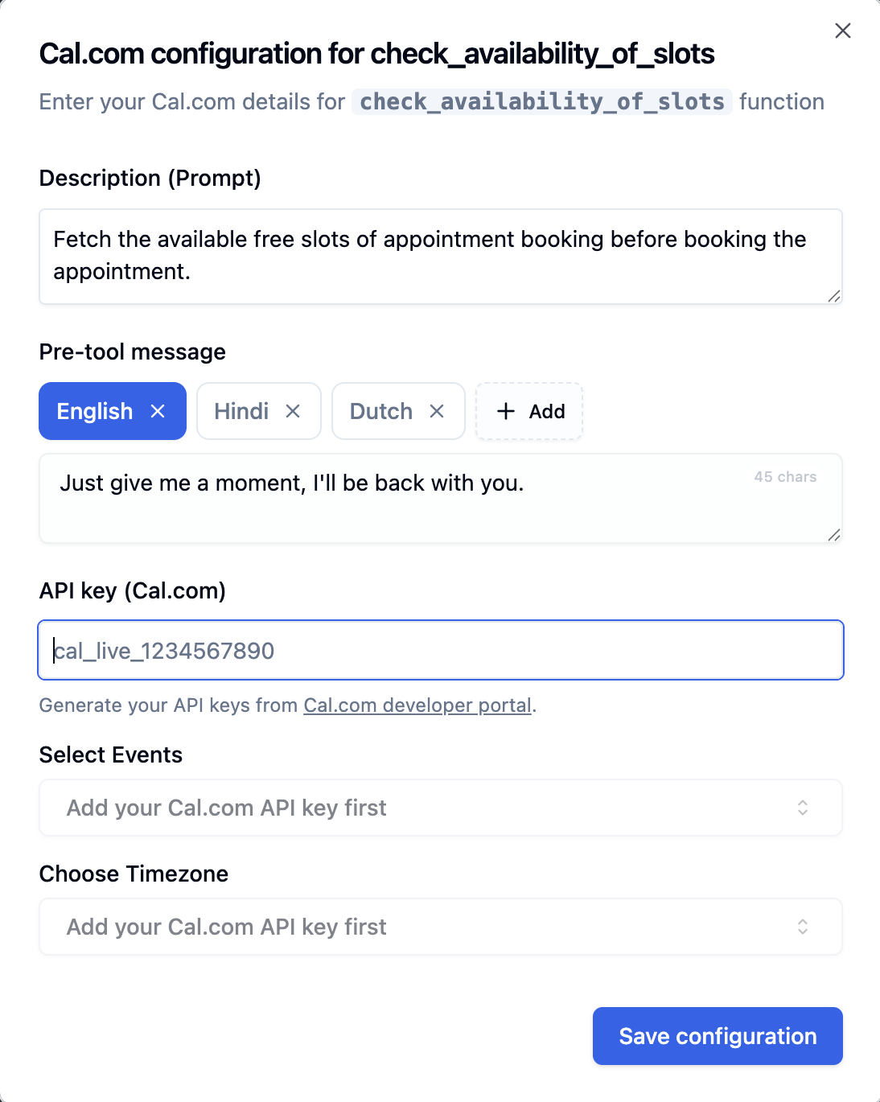This screenshot has width=880, height=1102.
Task: Open the Cal.com developer portal link
Action: [417, 705]
